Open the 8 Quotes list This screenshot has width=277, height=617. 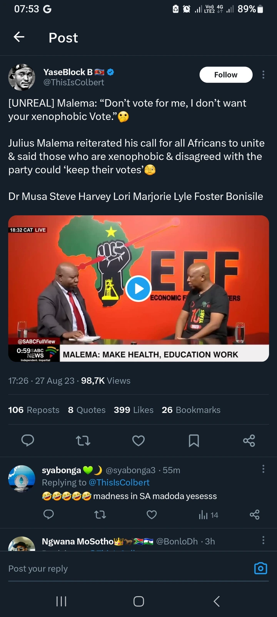(87, 410)
